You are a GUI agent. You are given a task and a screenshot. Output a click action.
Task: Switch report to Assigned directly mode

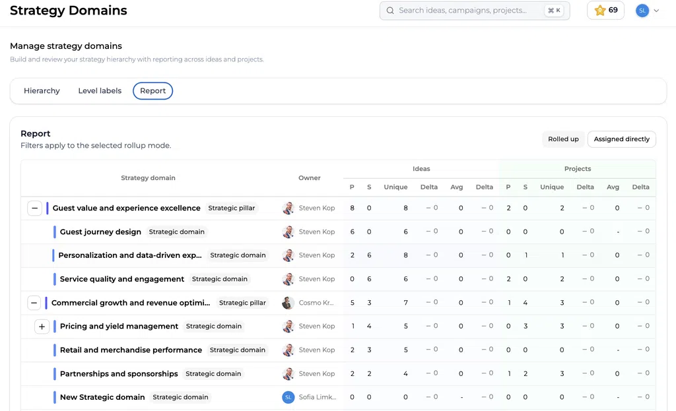[x=621, y=139]
